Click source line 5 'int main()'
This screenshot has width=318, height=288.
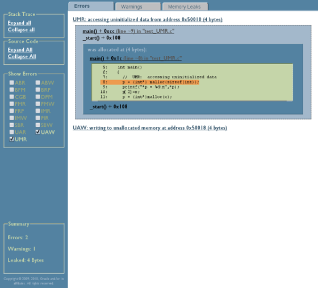coord(122,67)
